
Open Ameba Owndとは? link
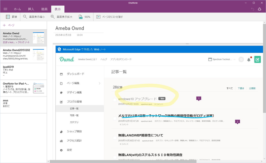pos(87,59)
